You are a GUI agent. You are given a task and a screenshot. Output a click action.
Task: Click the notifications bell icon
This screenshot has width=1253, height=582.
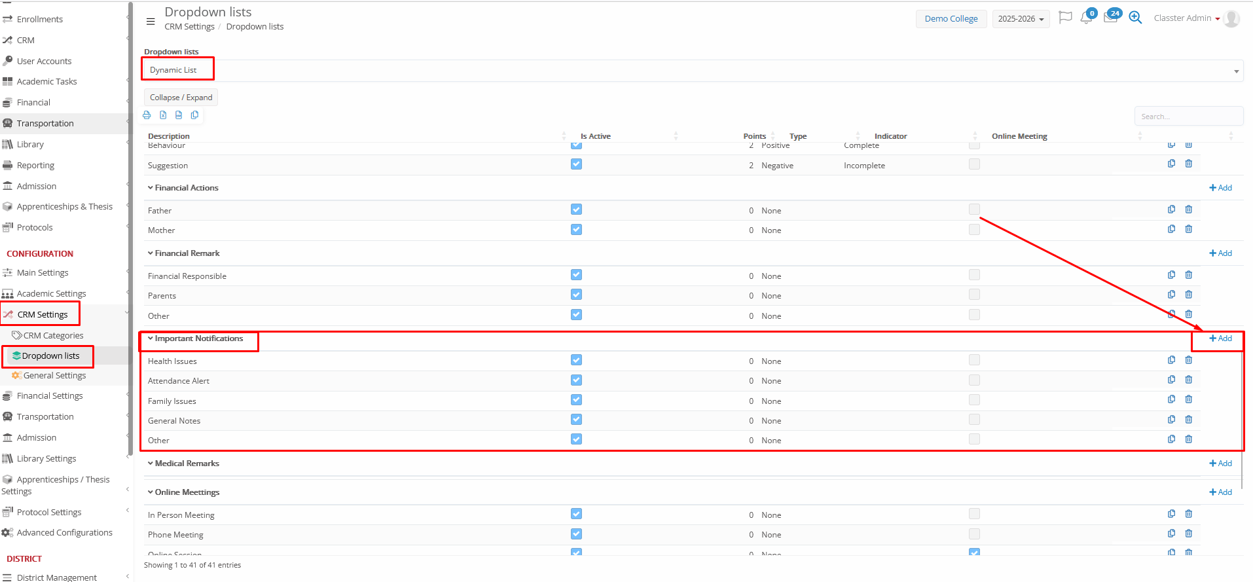point(1086,18)
